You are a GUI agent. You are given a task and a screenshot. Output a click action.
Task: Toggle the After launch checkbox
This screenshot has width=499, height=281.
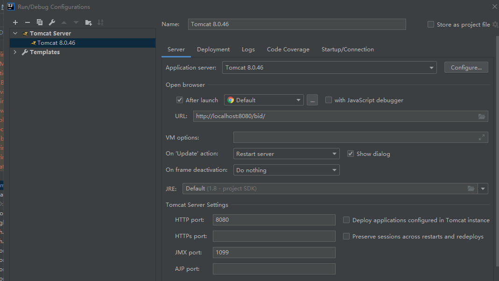[180, 100]
